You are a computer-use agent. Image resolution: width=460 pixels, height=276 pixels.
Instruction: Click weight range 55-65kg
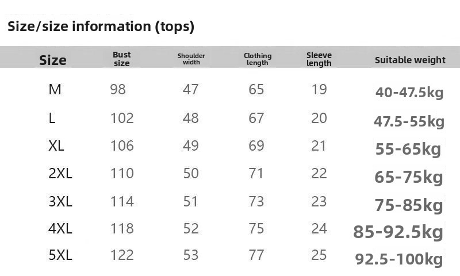(x=408, y=149)
